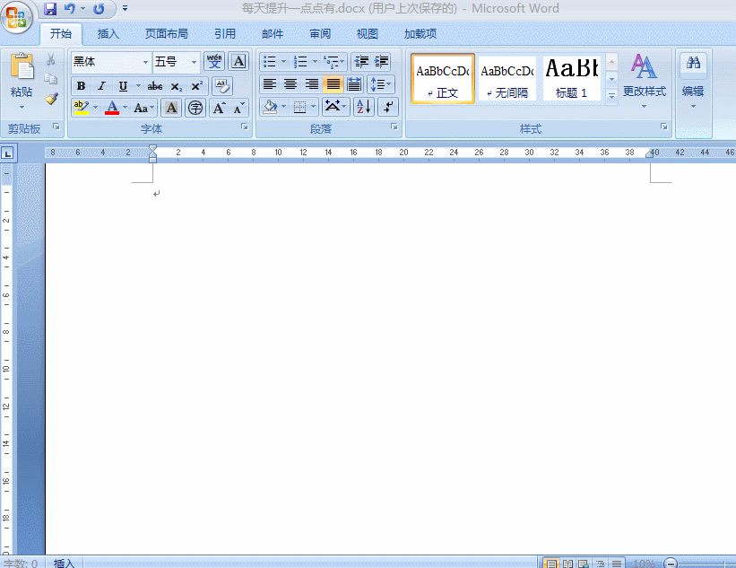Switch to the 审阅 tab
This screenshot has width=736, height=568.
pyautogui.click(x=320, y=34)
